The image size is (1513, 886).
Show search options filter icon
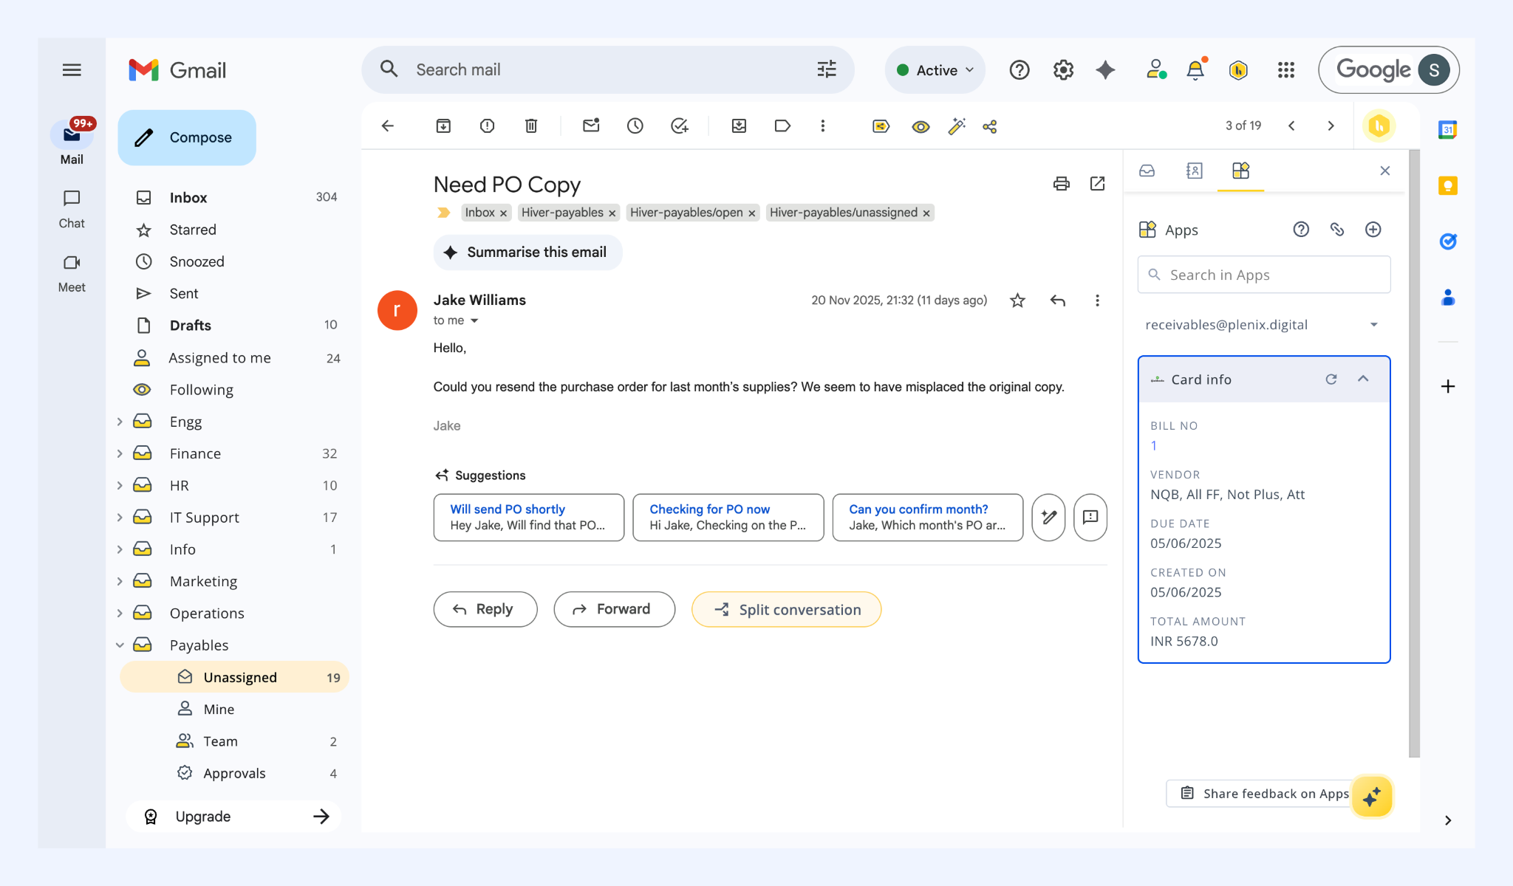827,69
